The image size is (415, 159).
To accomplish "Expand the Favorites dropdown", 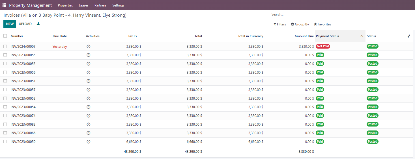I will [322, 24].
